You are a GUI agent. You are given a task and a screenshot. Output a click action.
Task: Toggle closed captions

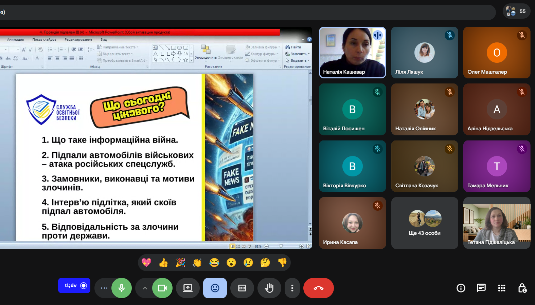point(242,288)
